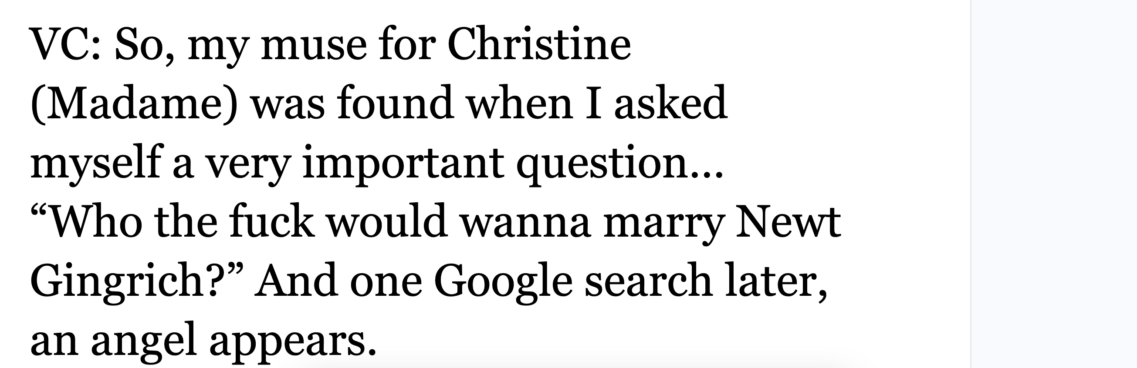Select the name "Christine" in the text
The height and width of the screenshot is (368, 1137).
(539, 45)
